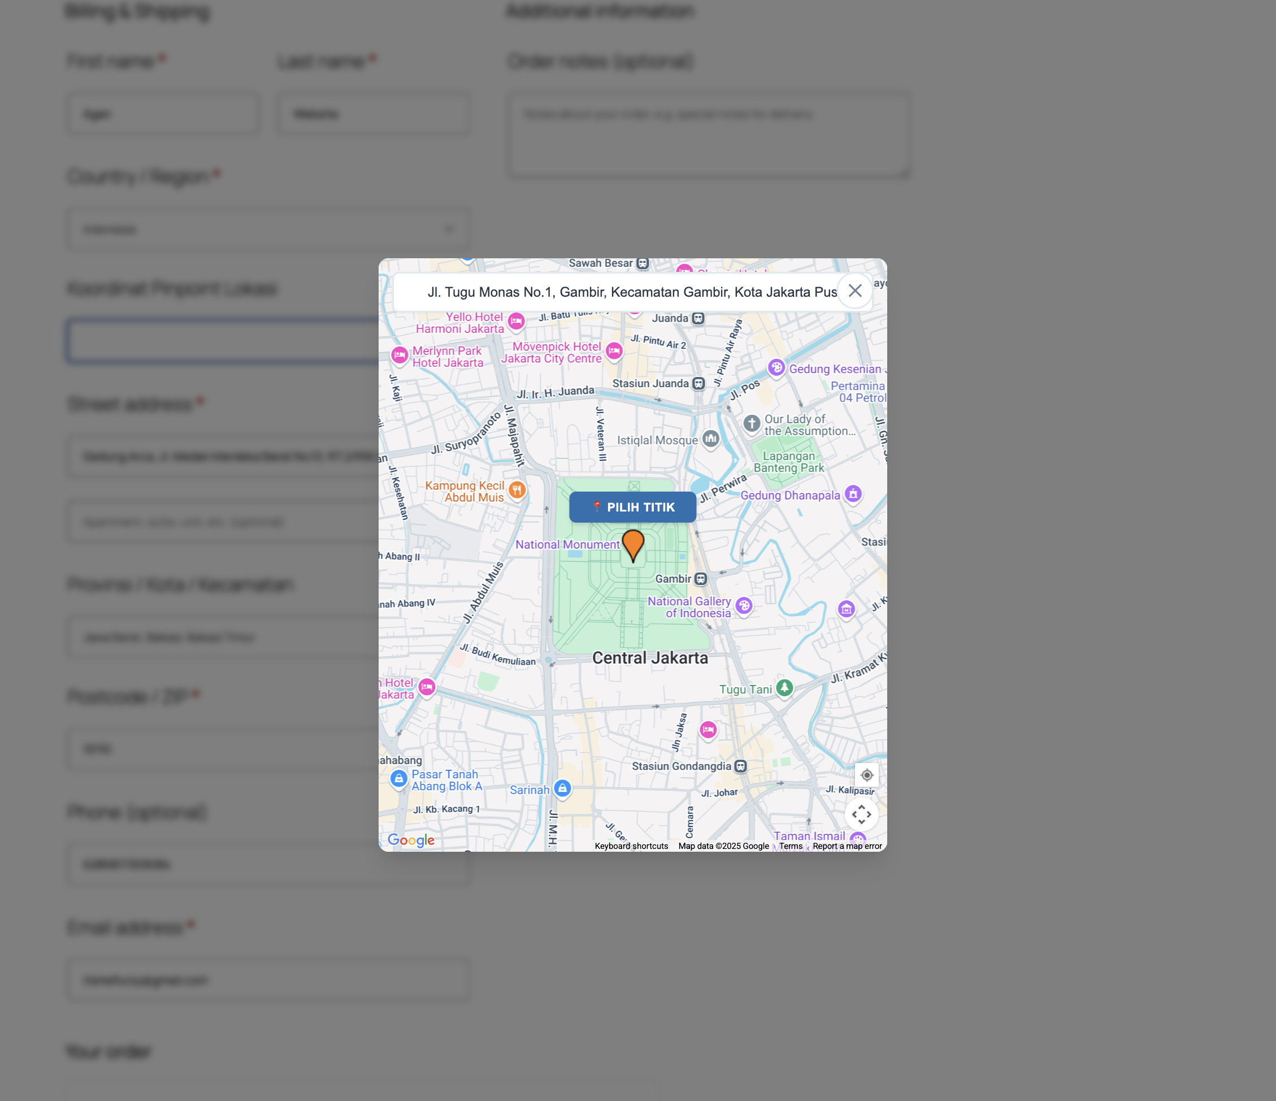This screenshot has height=1101, width=1276.
Task: Click the Koordinat Pinpoint Lokasi field
Action: (x=223, y=340)
